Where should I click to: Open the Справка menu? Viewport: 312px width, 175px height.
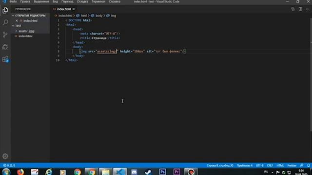tap(115, 1)
